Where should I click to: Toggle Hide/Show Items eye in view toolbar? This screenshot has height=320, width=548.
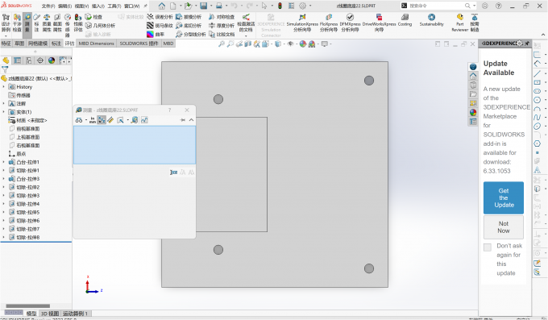tap(290, 44)
